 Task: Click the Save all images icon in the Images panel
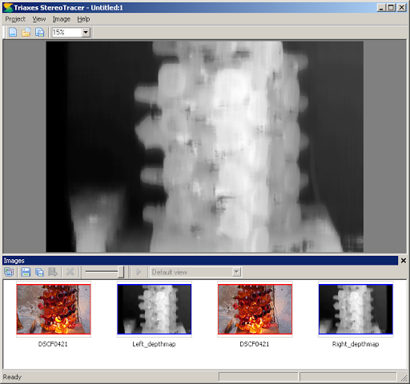(39, 272)
